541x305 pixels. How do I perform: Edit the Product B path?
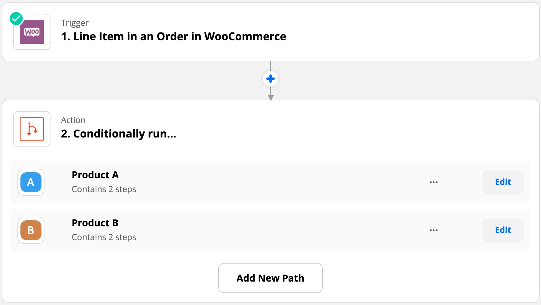[x=503, y=230]
